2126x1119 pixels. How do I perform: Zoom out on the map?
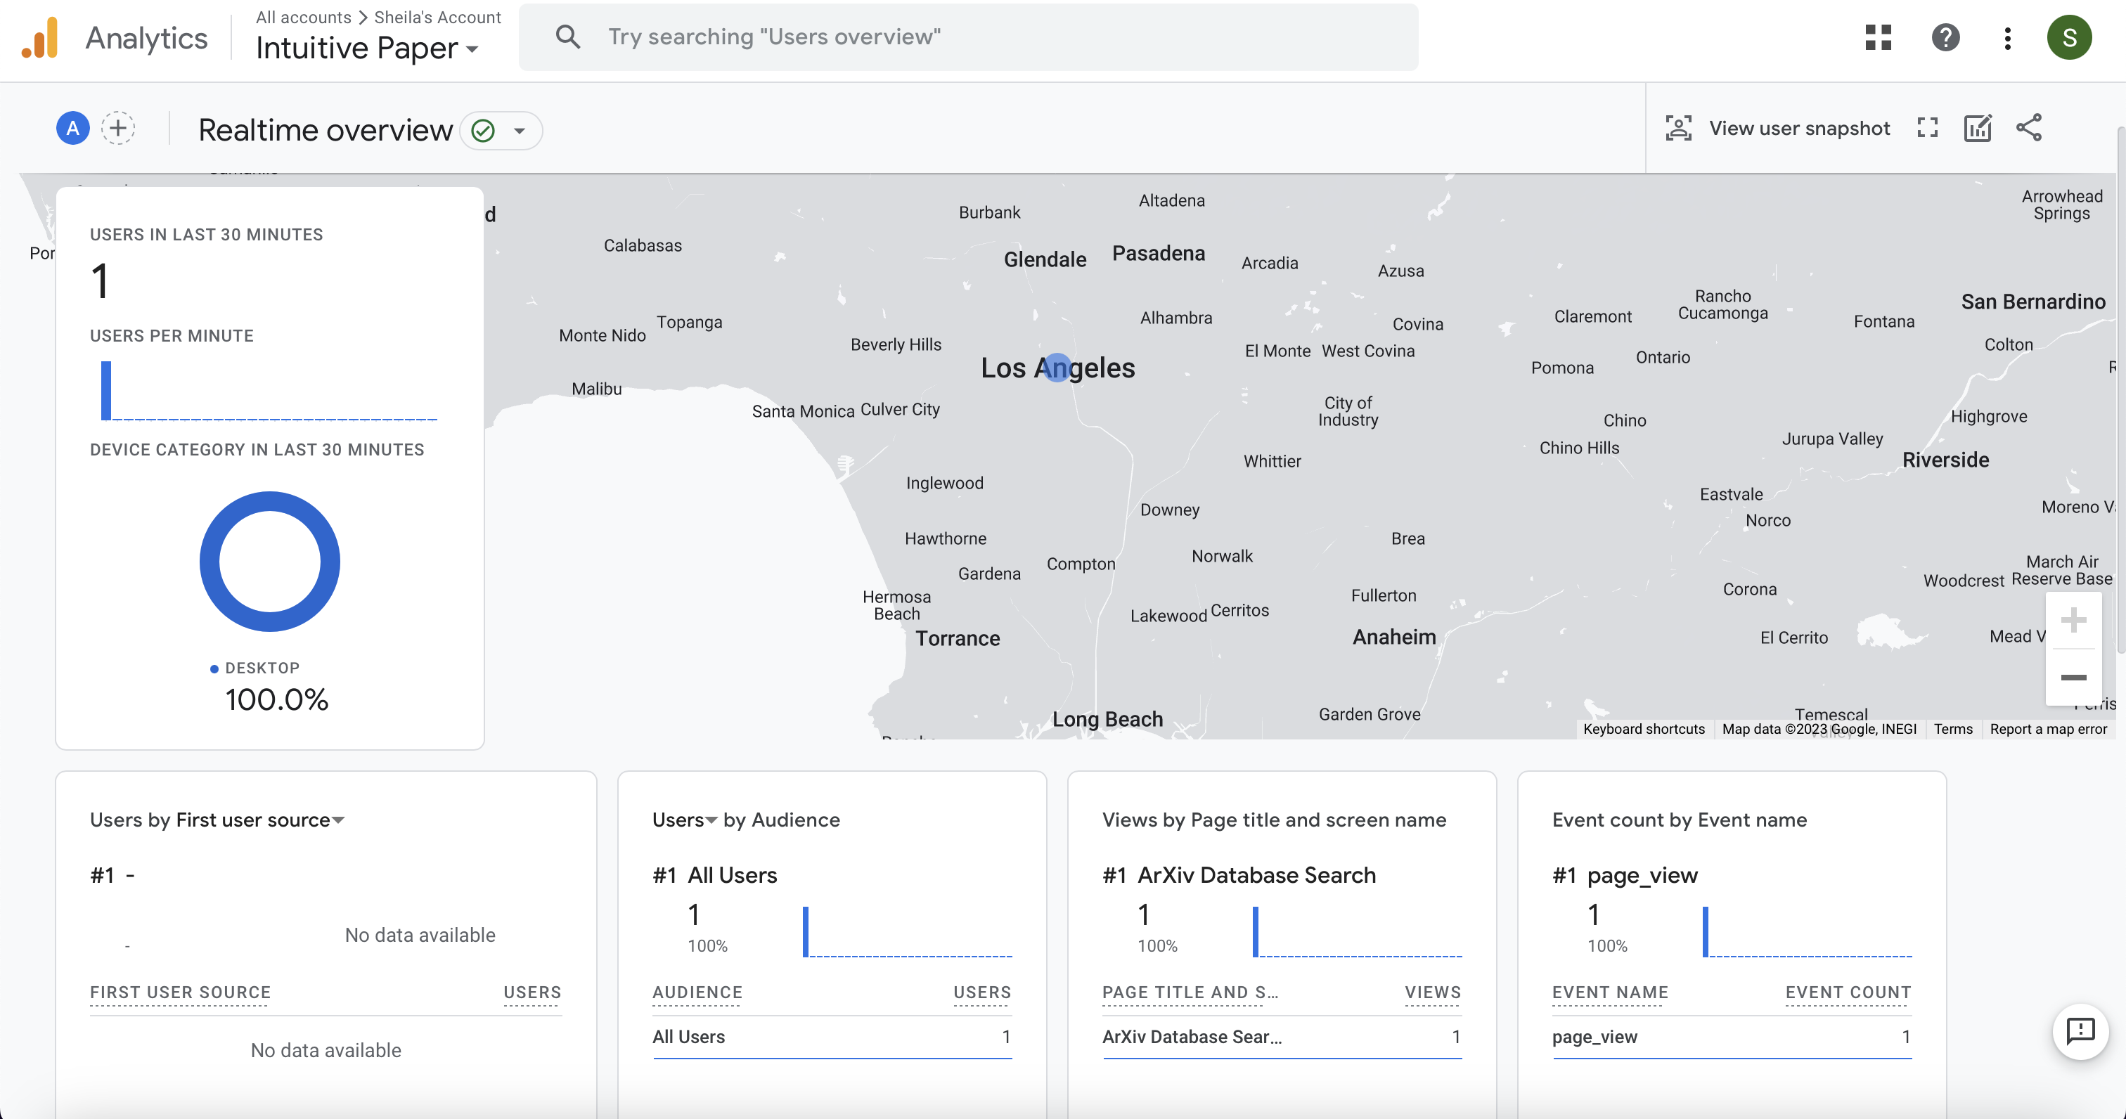click(2073, 678)
